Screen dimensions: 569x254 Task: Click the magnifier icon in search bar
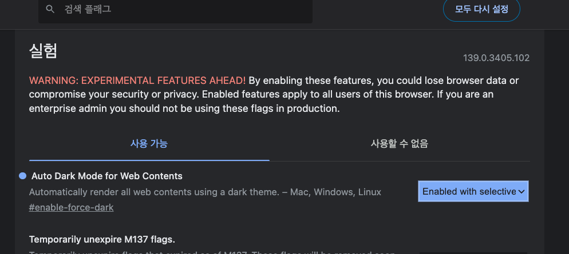[x=50, y=9]
